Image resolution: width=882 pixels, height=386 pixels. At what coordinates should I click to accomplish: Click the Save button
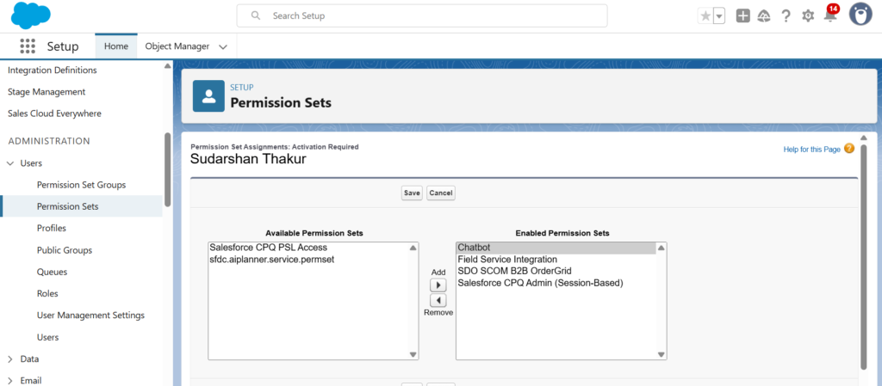click(x=412, y=193)
